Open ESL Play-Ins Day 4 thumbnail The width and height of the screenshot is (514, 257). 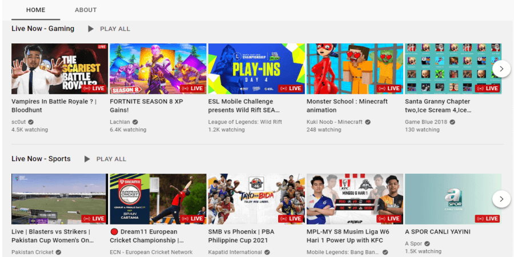click(256, 69)
